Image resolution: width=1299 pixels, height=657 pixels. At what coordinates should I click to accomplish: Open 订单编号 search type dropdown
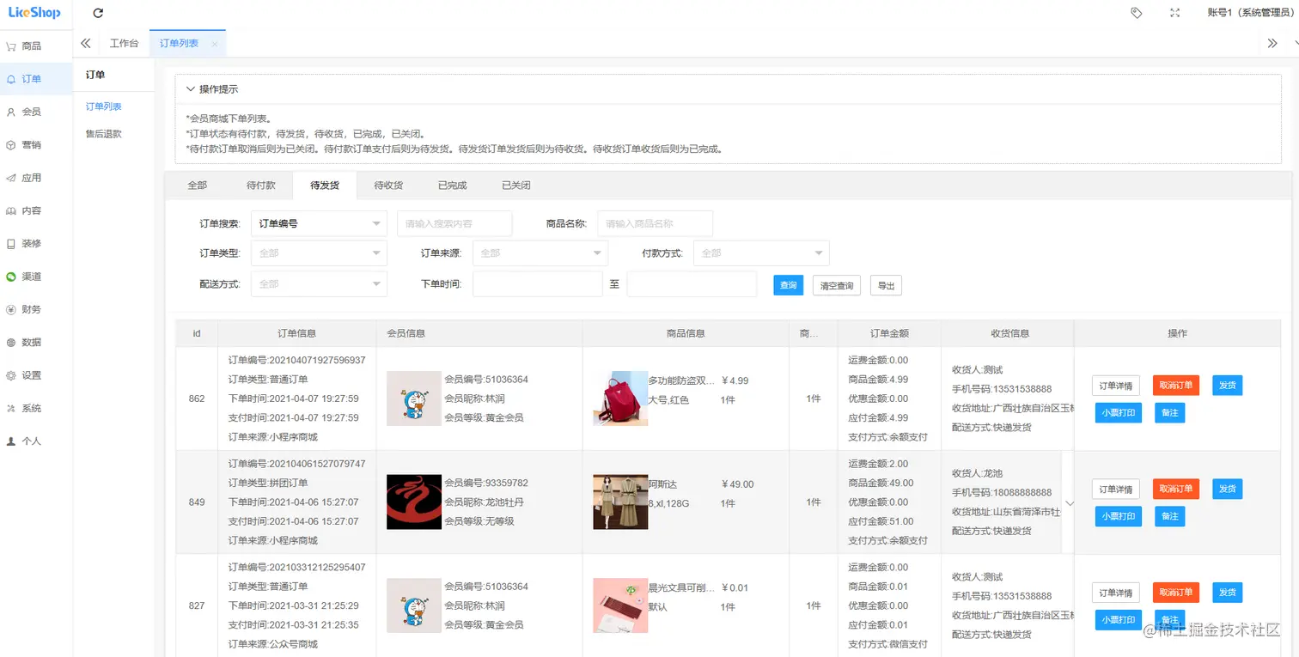[318, 223]
